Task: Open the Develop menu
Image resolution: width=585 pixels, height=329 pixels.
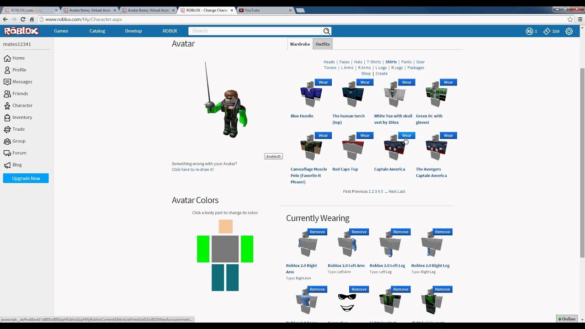Action: tap(133, 31)
